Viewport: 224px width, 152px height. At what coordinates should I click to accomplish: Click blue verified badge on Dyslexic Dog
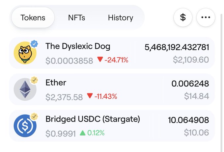coord(34,43)
